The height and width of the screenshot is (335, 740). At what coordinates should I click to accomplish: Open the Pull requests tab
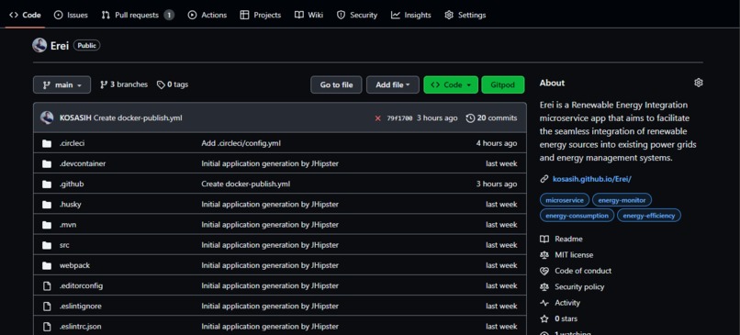click(x=138, y=15)
